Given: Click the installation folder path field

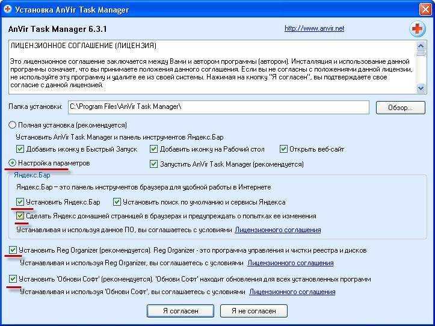Looking at the screenshot, I should tap(218, 107).
